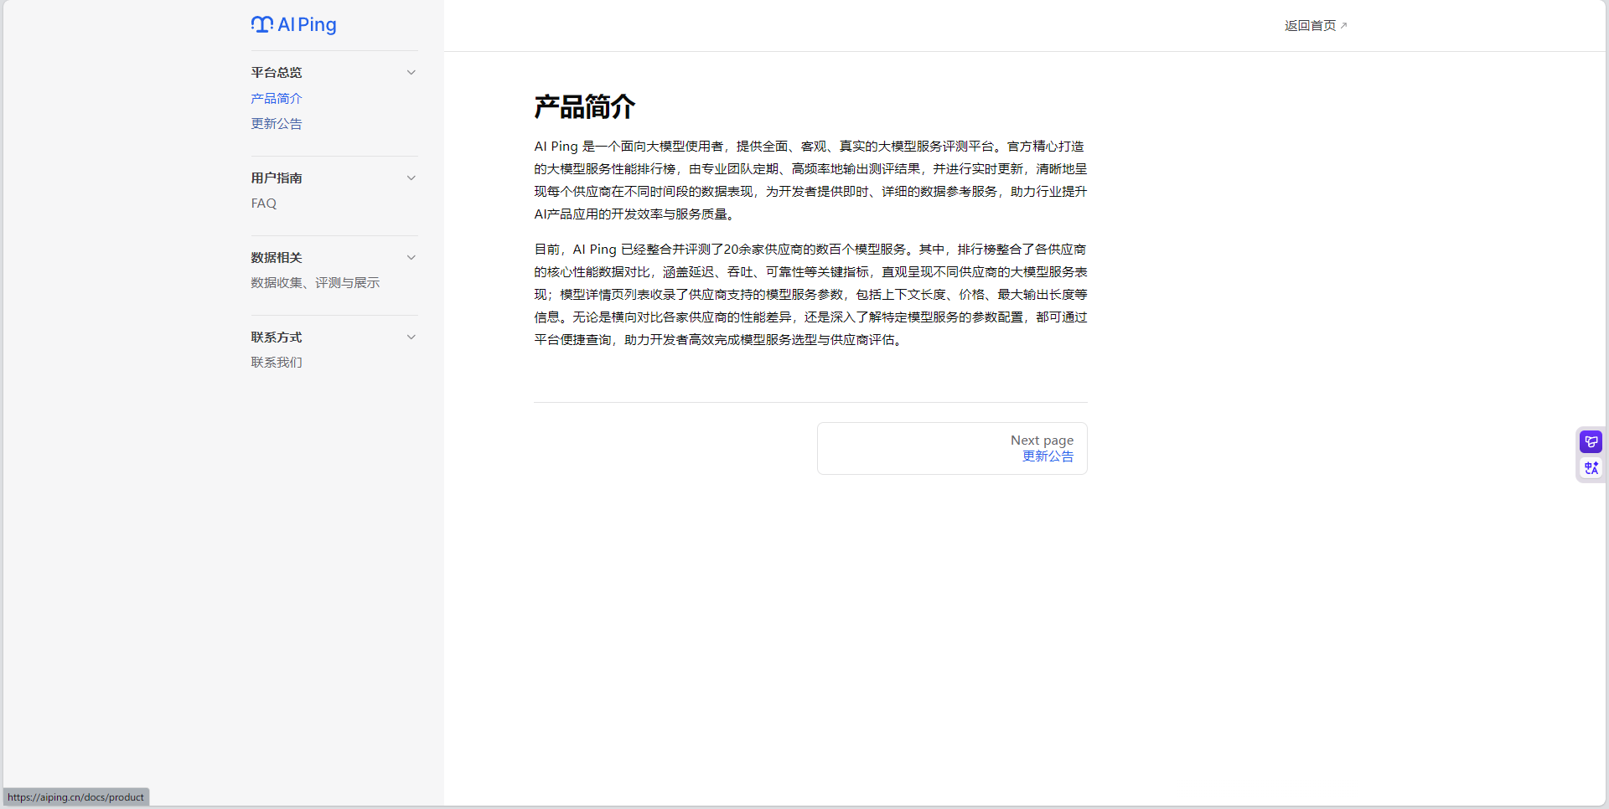Click the translate widget icon
Viewport: 1609px width, 809px height.
pyautogui.click(x=1591, y=468)
